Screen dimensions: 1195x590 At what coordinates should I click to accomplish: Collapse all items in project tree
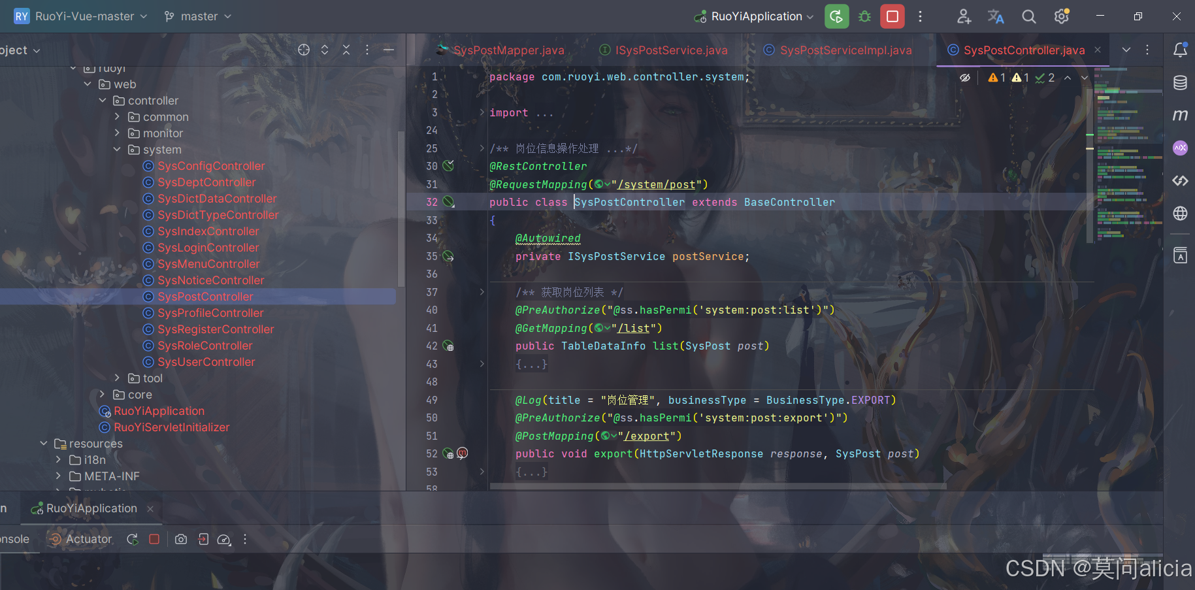pyautogui.click(x=346, y=50)
